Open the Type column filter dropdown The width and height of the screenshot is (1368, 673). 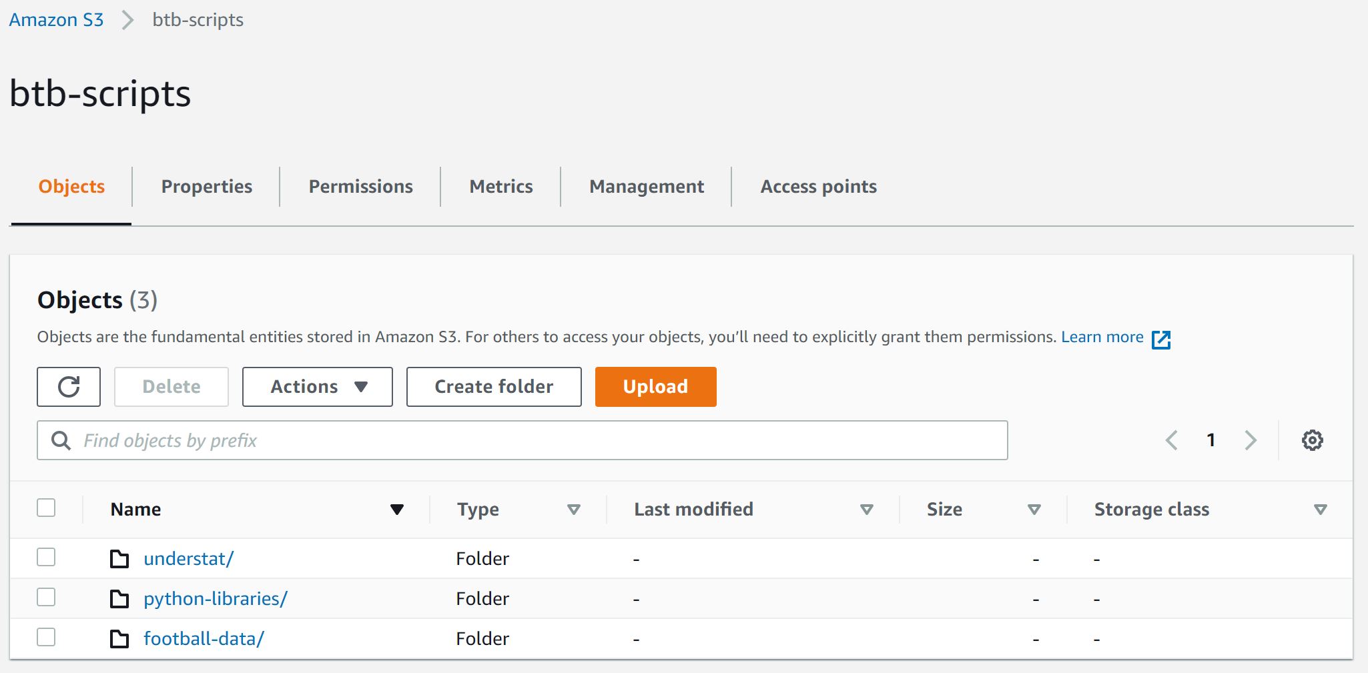tap(574, 509)
